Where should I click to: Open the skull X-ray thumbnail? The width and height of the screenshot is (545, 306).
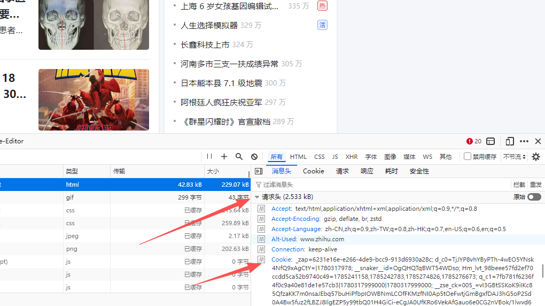click(x=94, y=25)
